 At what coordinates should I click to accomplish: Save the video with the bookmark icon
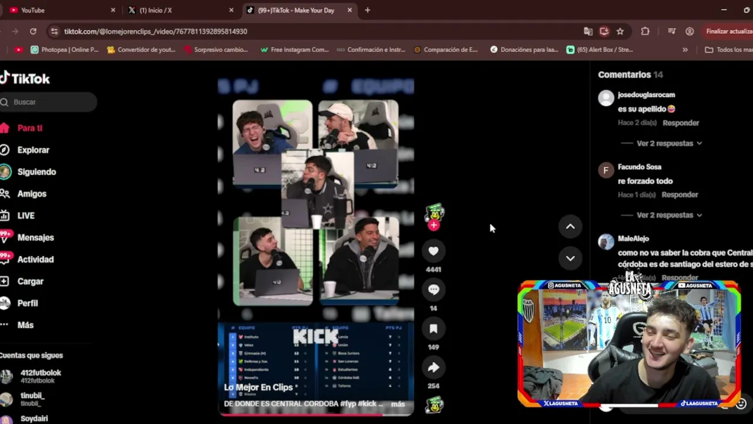click(x=434, y=329)
